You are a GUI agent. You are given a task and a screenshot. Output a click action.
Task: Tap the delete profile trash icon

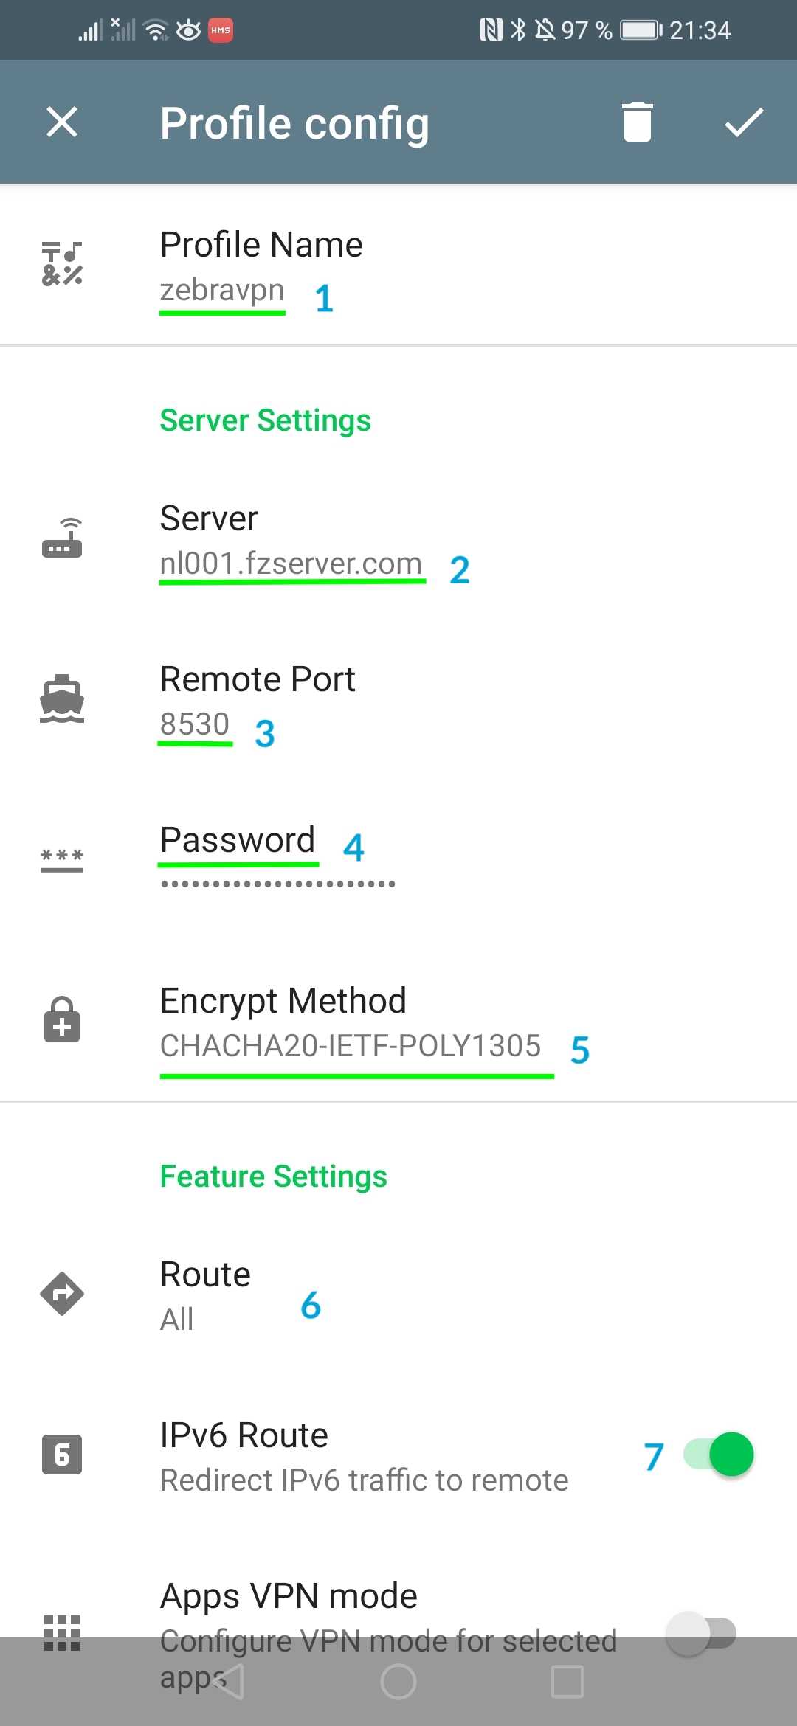(637, 122)
